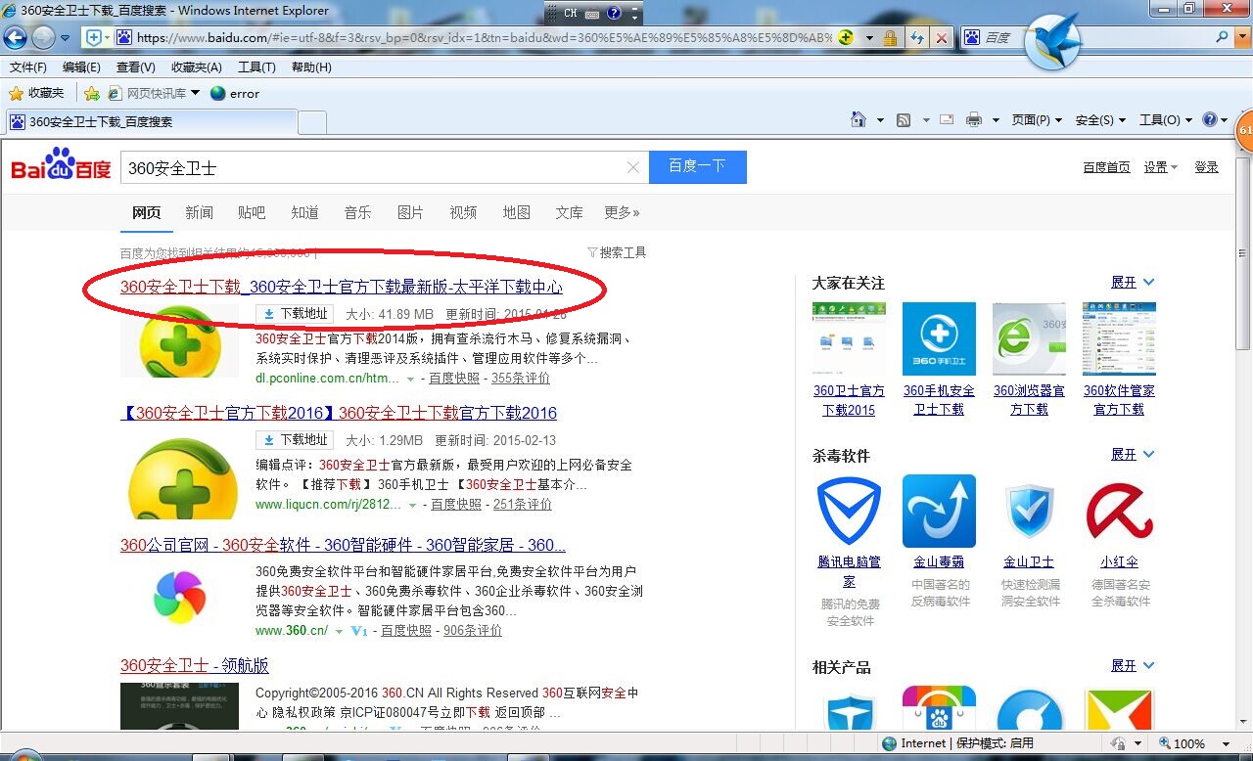This screenshot has width=1253, height=761.
Task: Click the IE Forward navigation arrow
Action: pos(43,37)
